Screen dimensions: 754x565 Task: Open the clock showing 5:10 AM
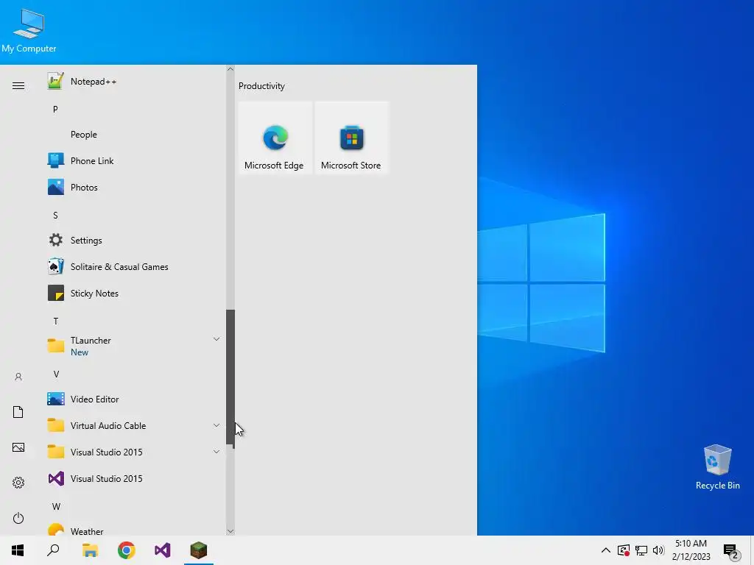(691, 550)
